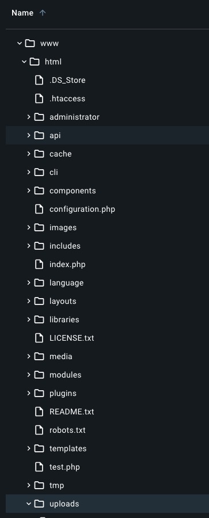The width and height of the screenshot is (209, 518).
Task: Click the sort arrow beside Name
Action: click(x=43, y=13)
